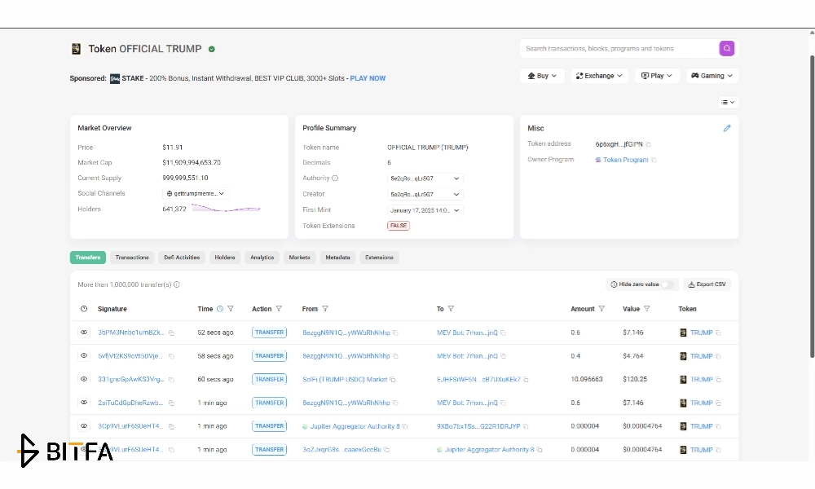Expand the Social Channels gettrumpmeme dropdown
The image size is (815, 489).
[196, 193]
